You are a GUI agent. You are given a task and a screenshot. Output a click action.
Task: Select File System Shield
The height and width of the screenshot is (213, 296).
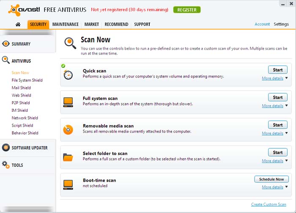click(27, 80)
